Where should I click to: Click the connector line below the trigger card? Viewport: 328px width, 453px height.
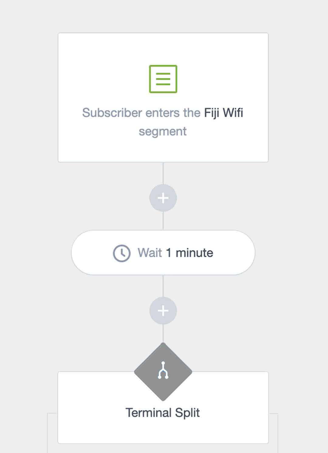(x=163, y=173)
